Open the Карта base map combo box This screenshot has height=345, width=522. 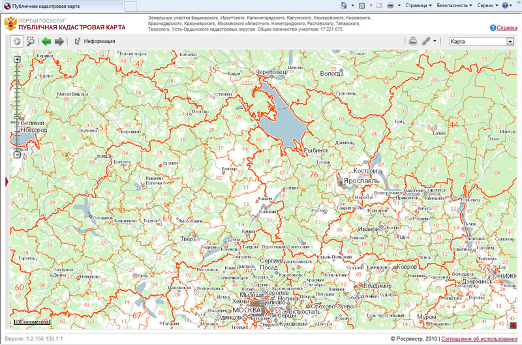click(x=481, y=41)
